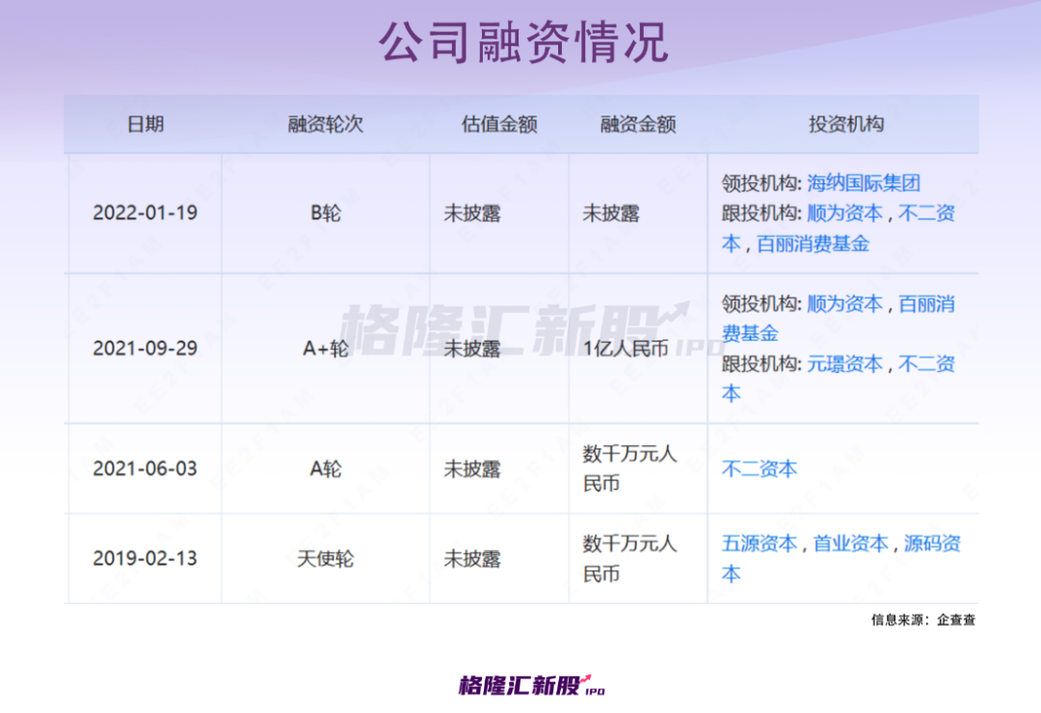Click the 顺为资本 link in the B轮 row

pos(844,213)
